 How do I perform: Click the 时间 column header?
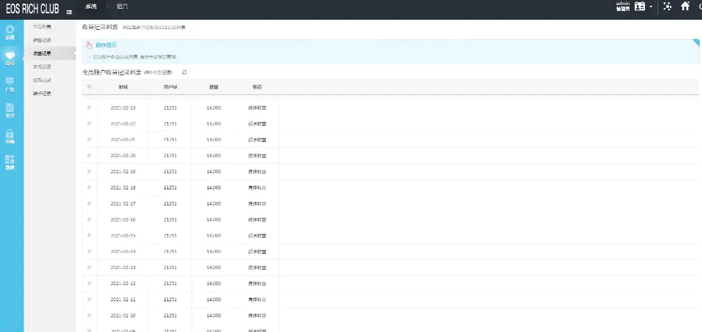click(123, 86)
